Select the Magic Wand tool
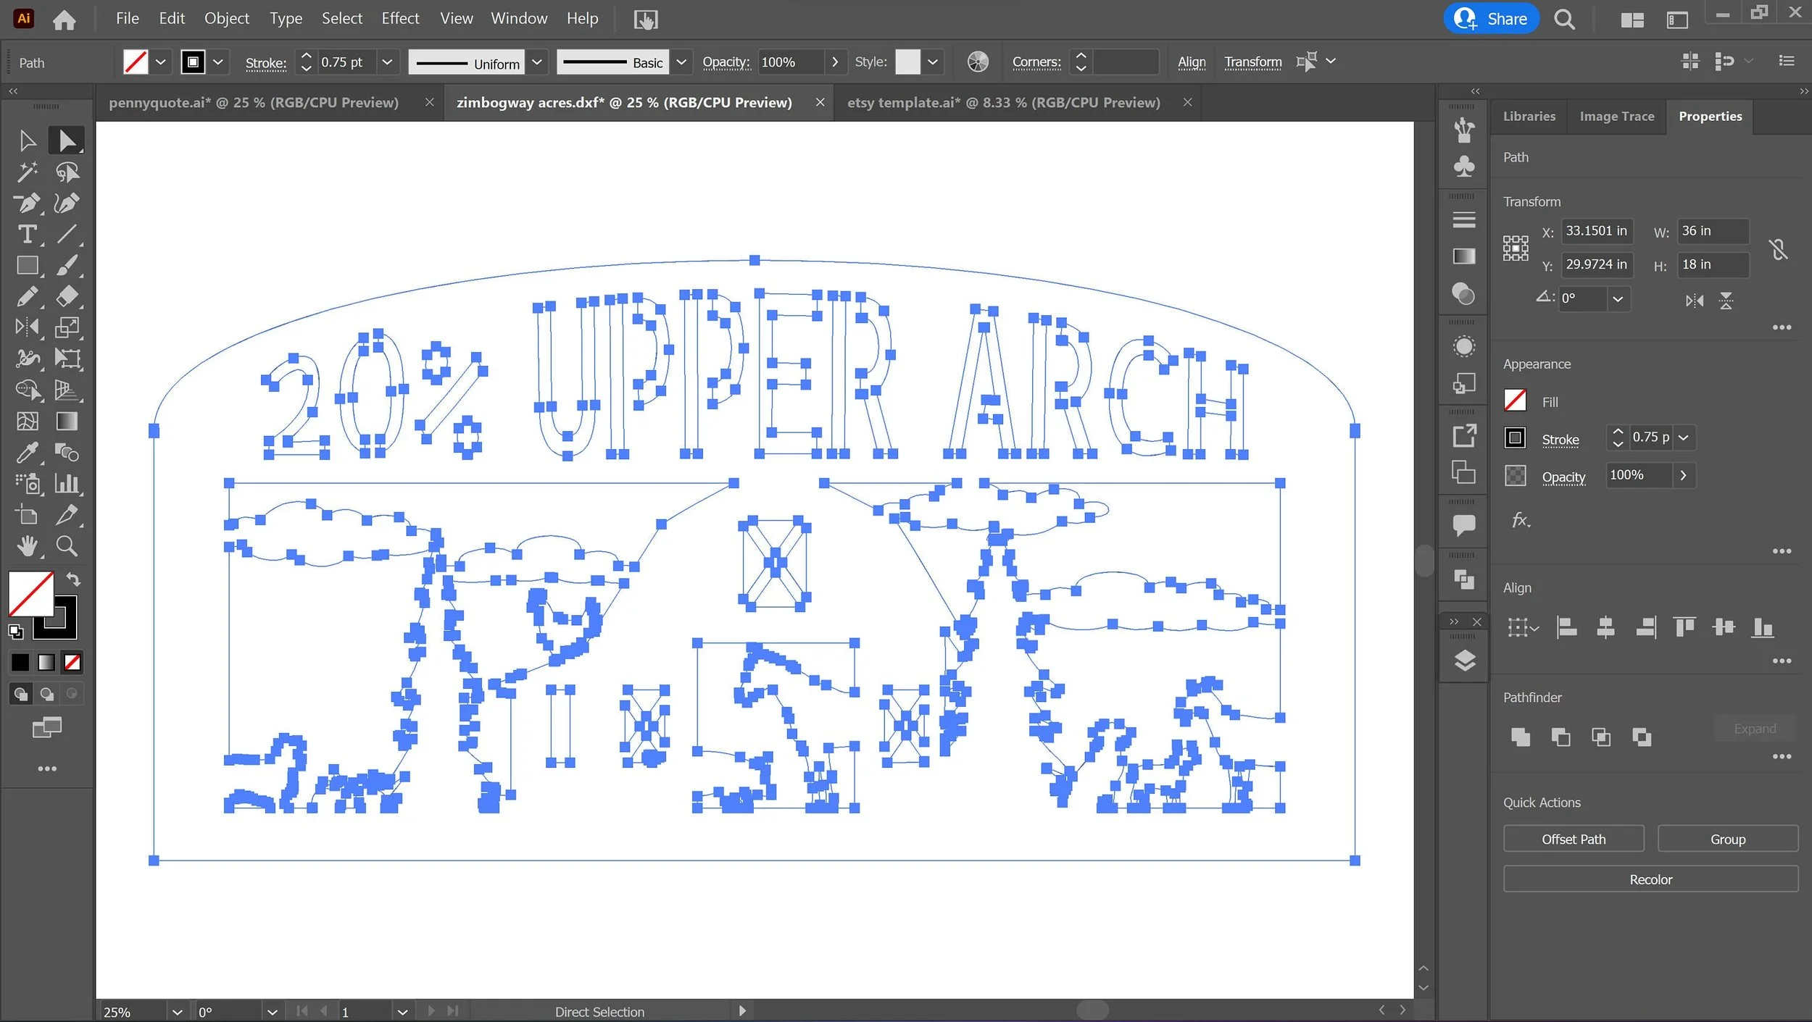The image size is (1812, 1022). pos(27,172)
